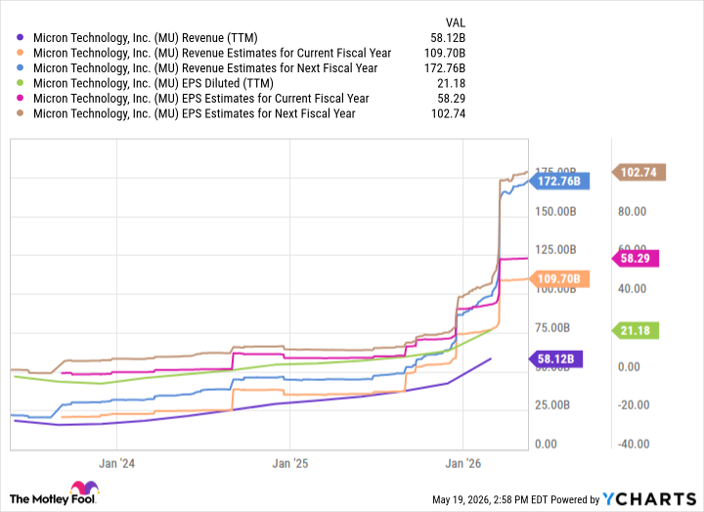Click The Motley Fool logo text
Viewport: 704px width, 512px height.
point(53,499)
